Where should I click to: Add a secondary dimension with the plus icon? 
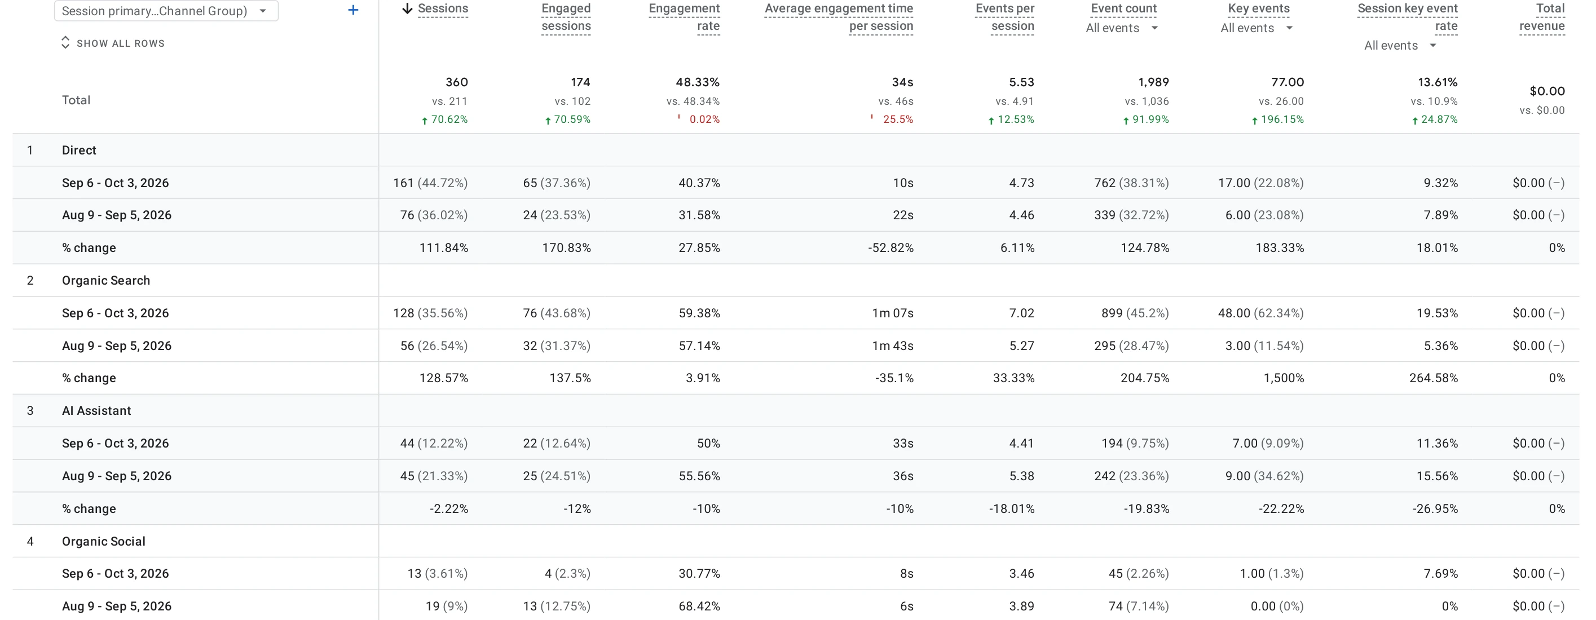tap(353, 10)
